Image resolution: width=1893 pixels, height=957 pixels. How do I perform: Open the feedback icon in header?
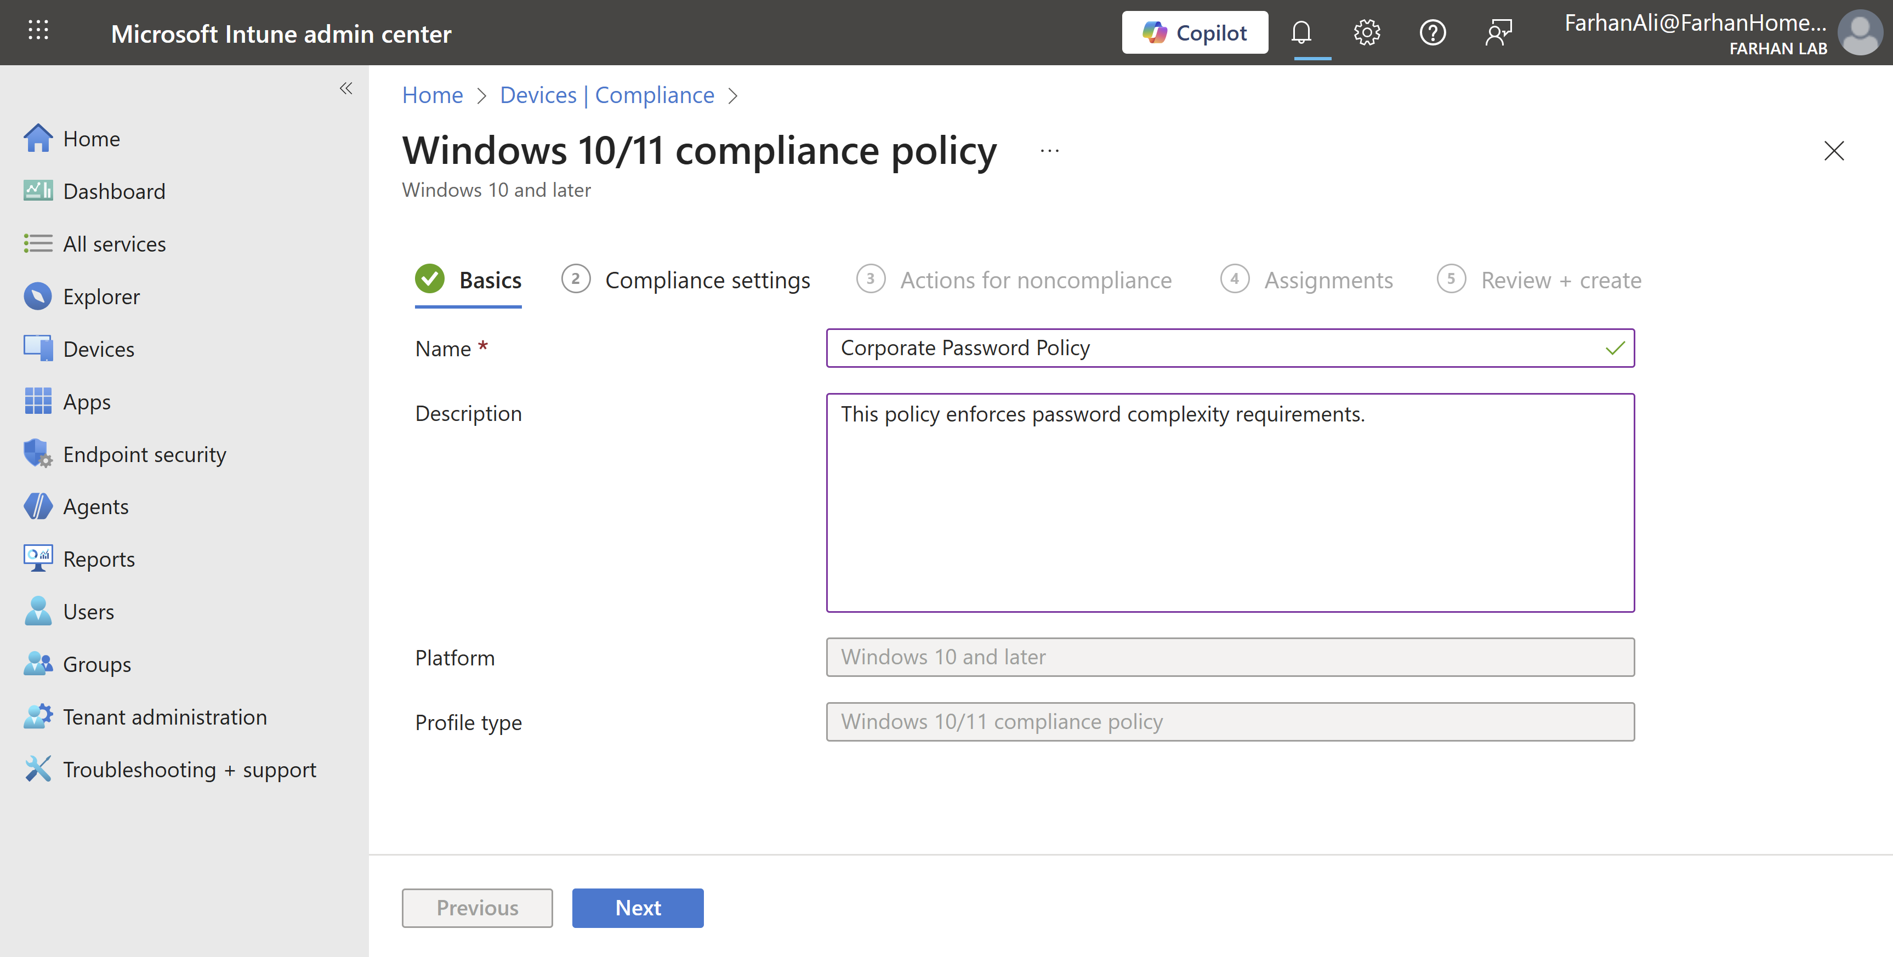[x=1498, y=32]
